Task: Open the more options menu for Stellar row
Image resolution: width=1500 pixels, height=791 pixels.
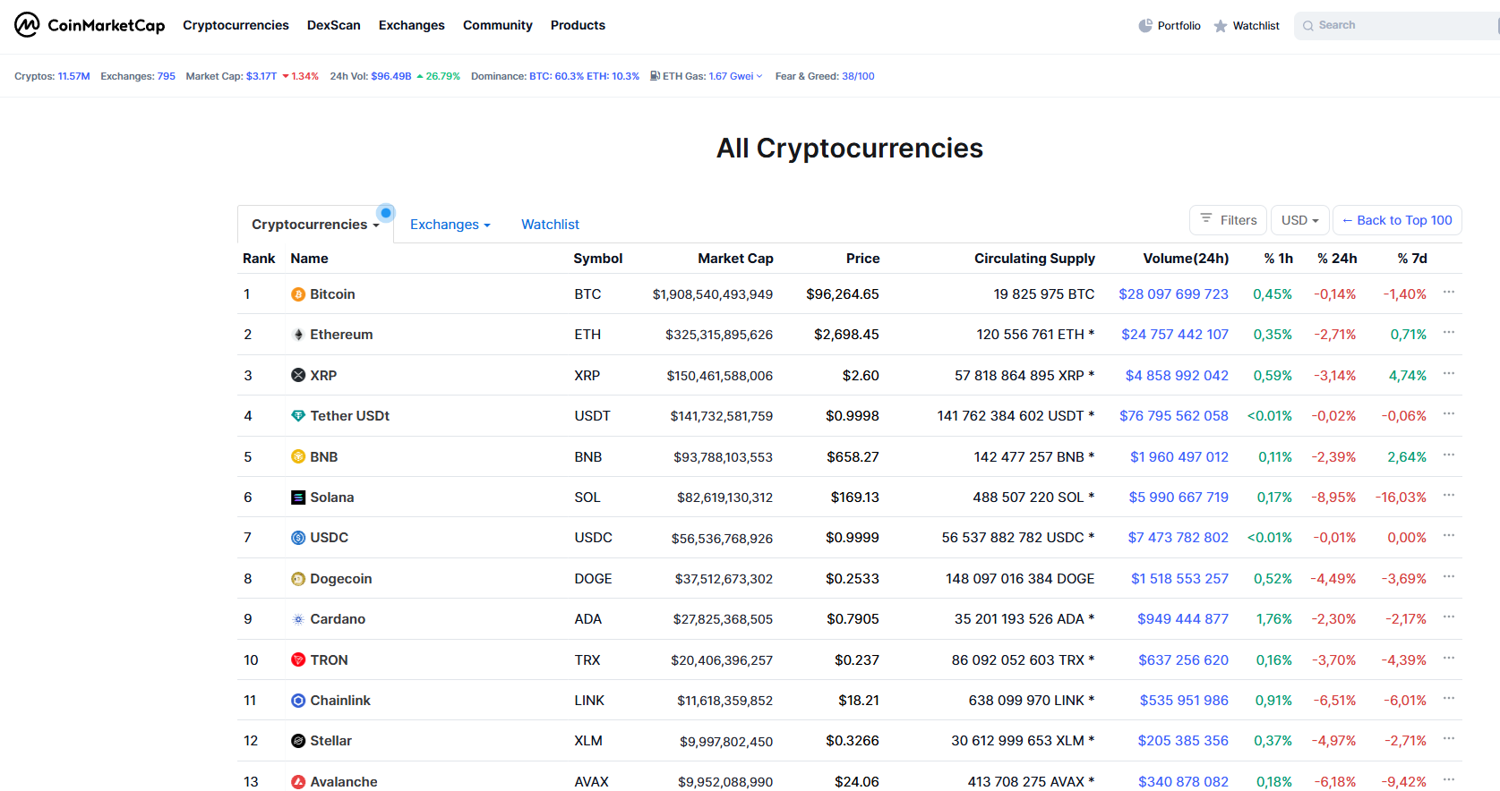Action: point(1449,739)
